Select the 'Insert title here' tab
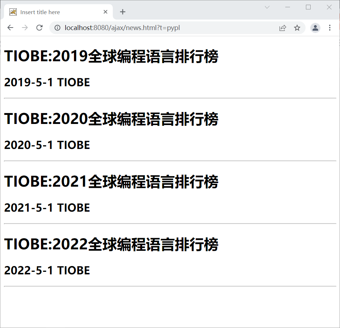The width and height of the screenshot is (340, 328). 59,12
